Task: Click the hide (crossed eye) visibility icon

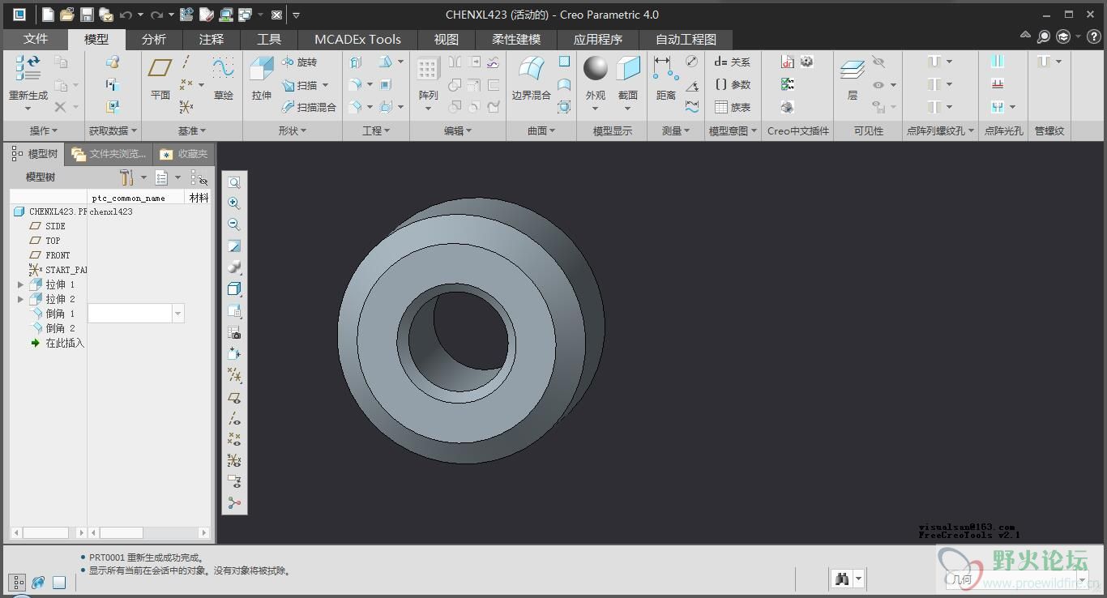Action: point(878,62)
